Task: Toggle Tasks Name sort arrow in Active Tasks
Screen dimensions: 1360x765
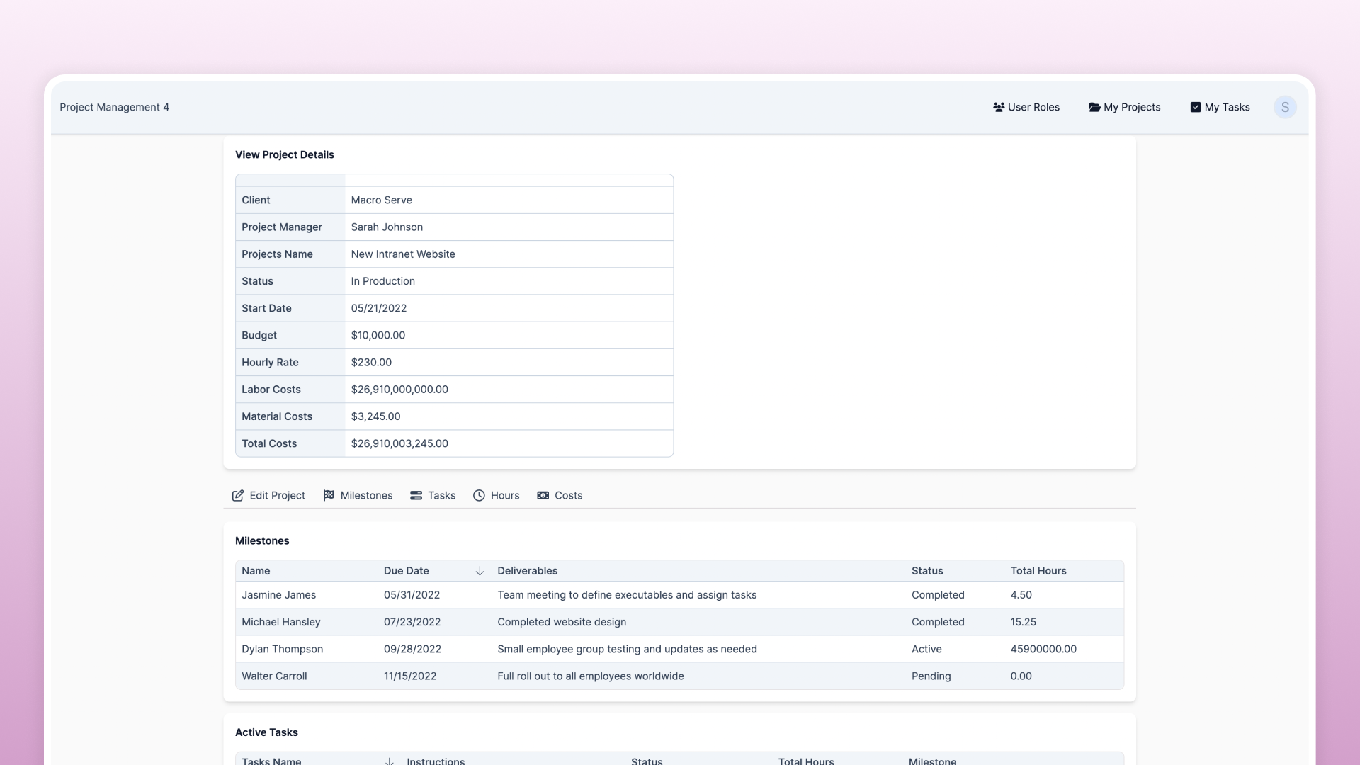Action: point(389,761)
